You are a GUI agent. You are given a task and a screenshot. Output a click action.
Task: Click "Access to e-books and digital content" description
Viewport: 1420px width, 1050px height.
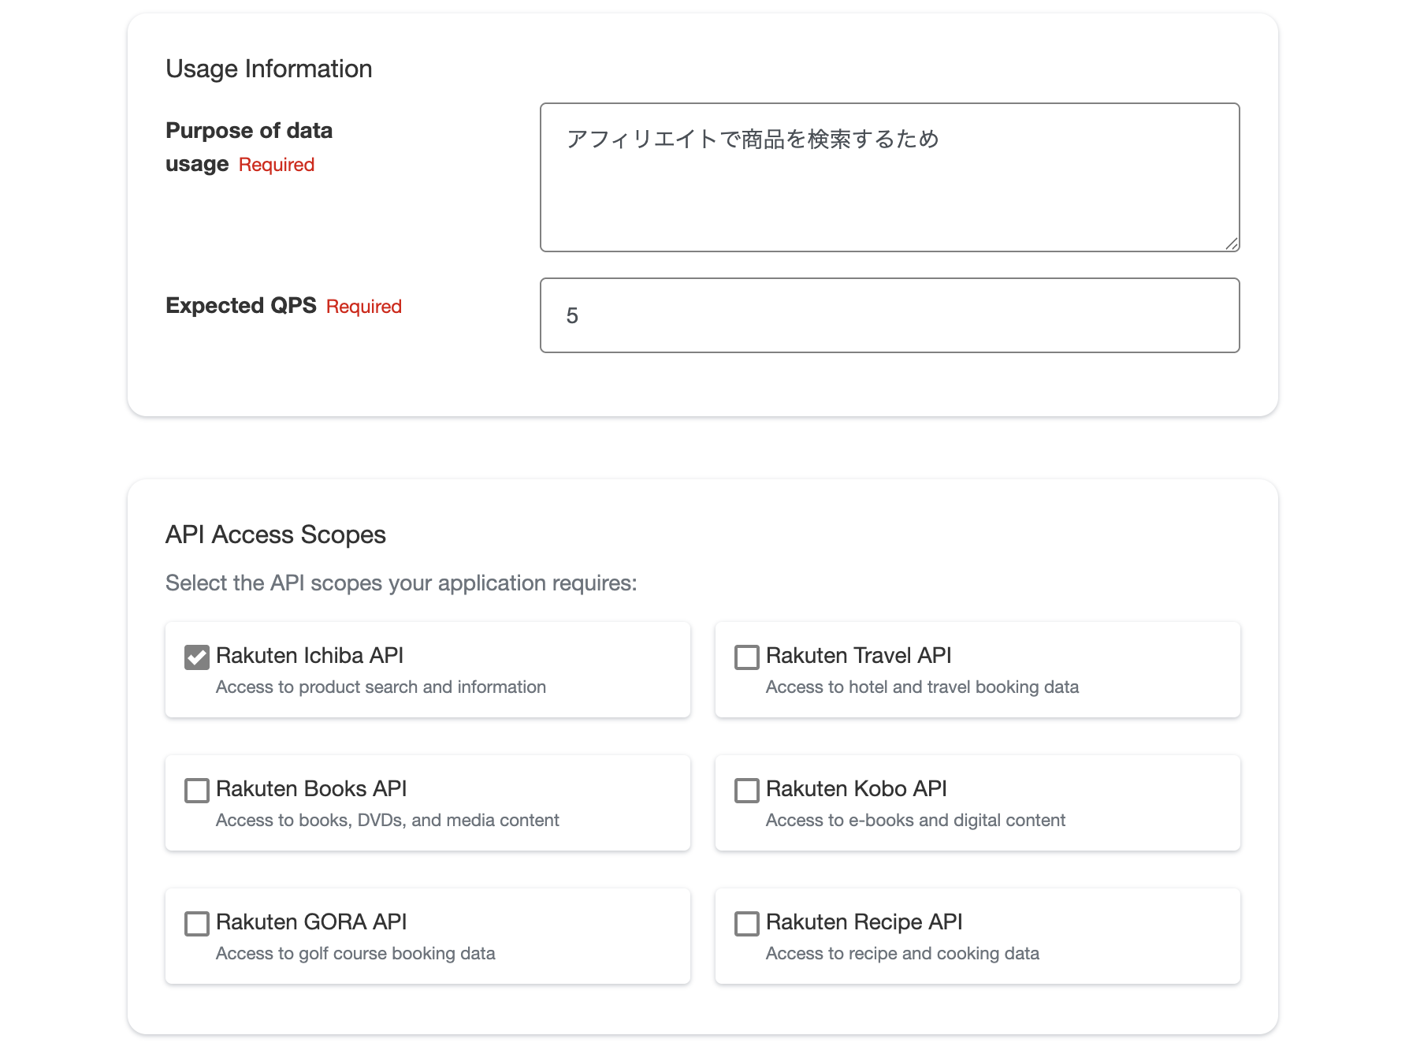click(x=915, y=821)
